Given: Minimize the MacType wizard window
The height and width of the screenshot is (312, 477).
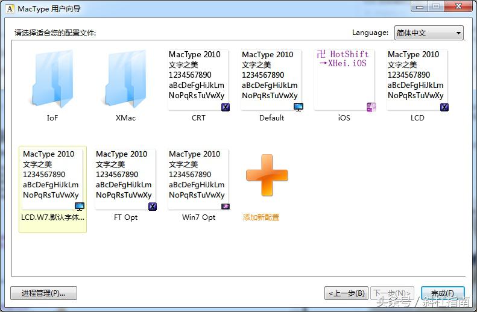Looking at the screenshot, I should (420, 6).
